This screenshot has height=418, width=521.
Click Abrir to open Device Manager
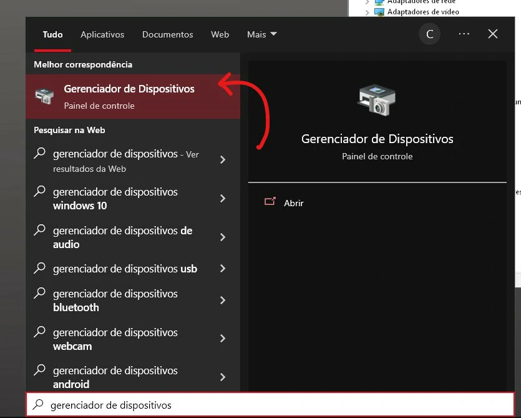pos(294,203)
